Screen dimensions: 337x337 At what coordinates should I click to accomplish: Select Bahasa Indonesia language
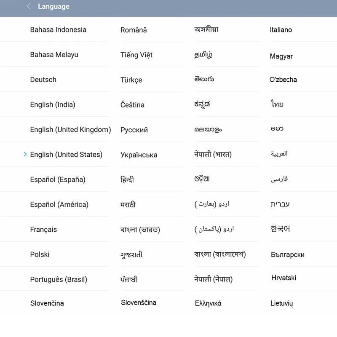coord(58,30)
